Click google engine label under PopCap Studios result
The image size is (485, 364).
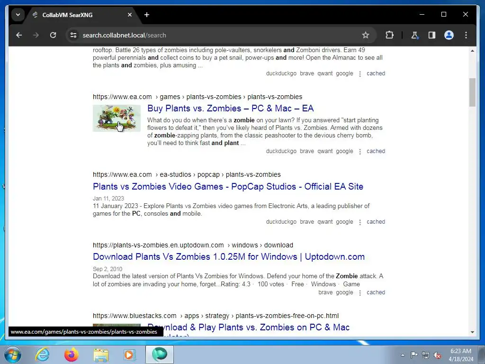(344, 222)
